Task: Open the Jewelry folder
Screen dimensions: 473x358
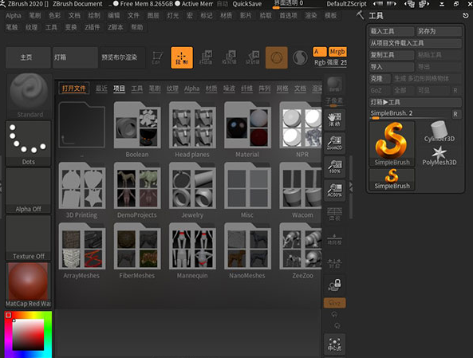Action: click(x=192, y=191)
